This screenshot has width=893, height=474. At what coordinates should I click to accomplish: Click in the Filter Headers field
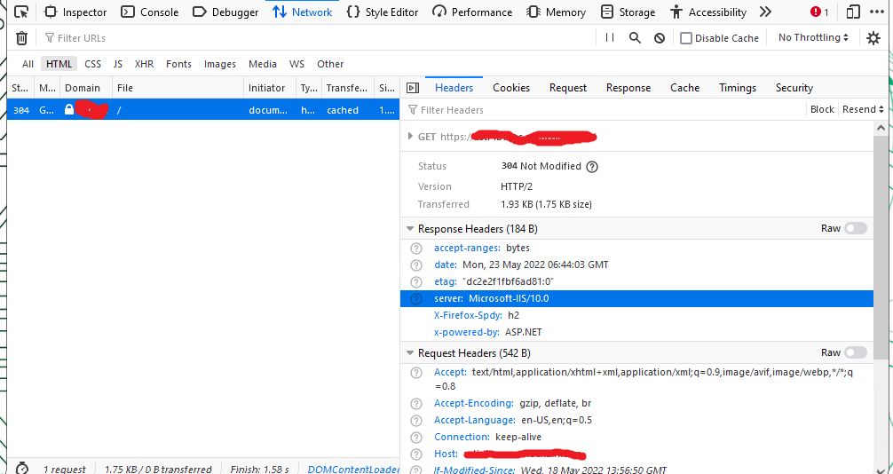[603, 110]
